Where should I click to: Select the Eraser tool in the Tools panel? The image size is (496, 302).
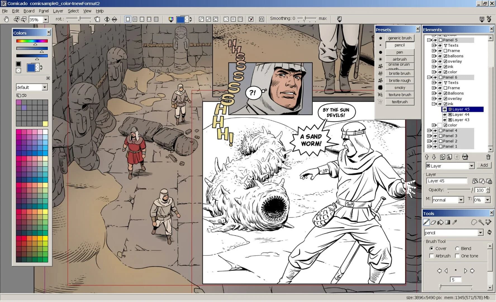[433, 222]
